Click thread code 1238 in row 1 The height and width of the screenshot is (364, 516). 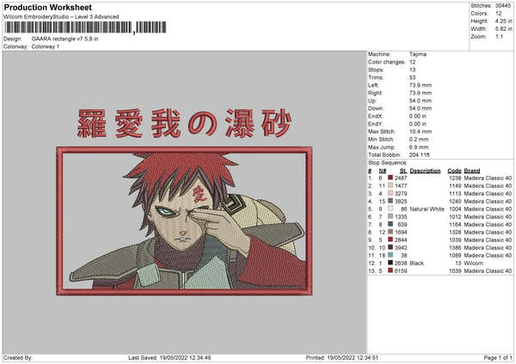455,178
